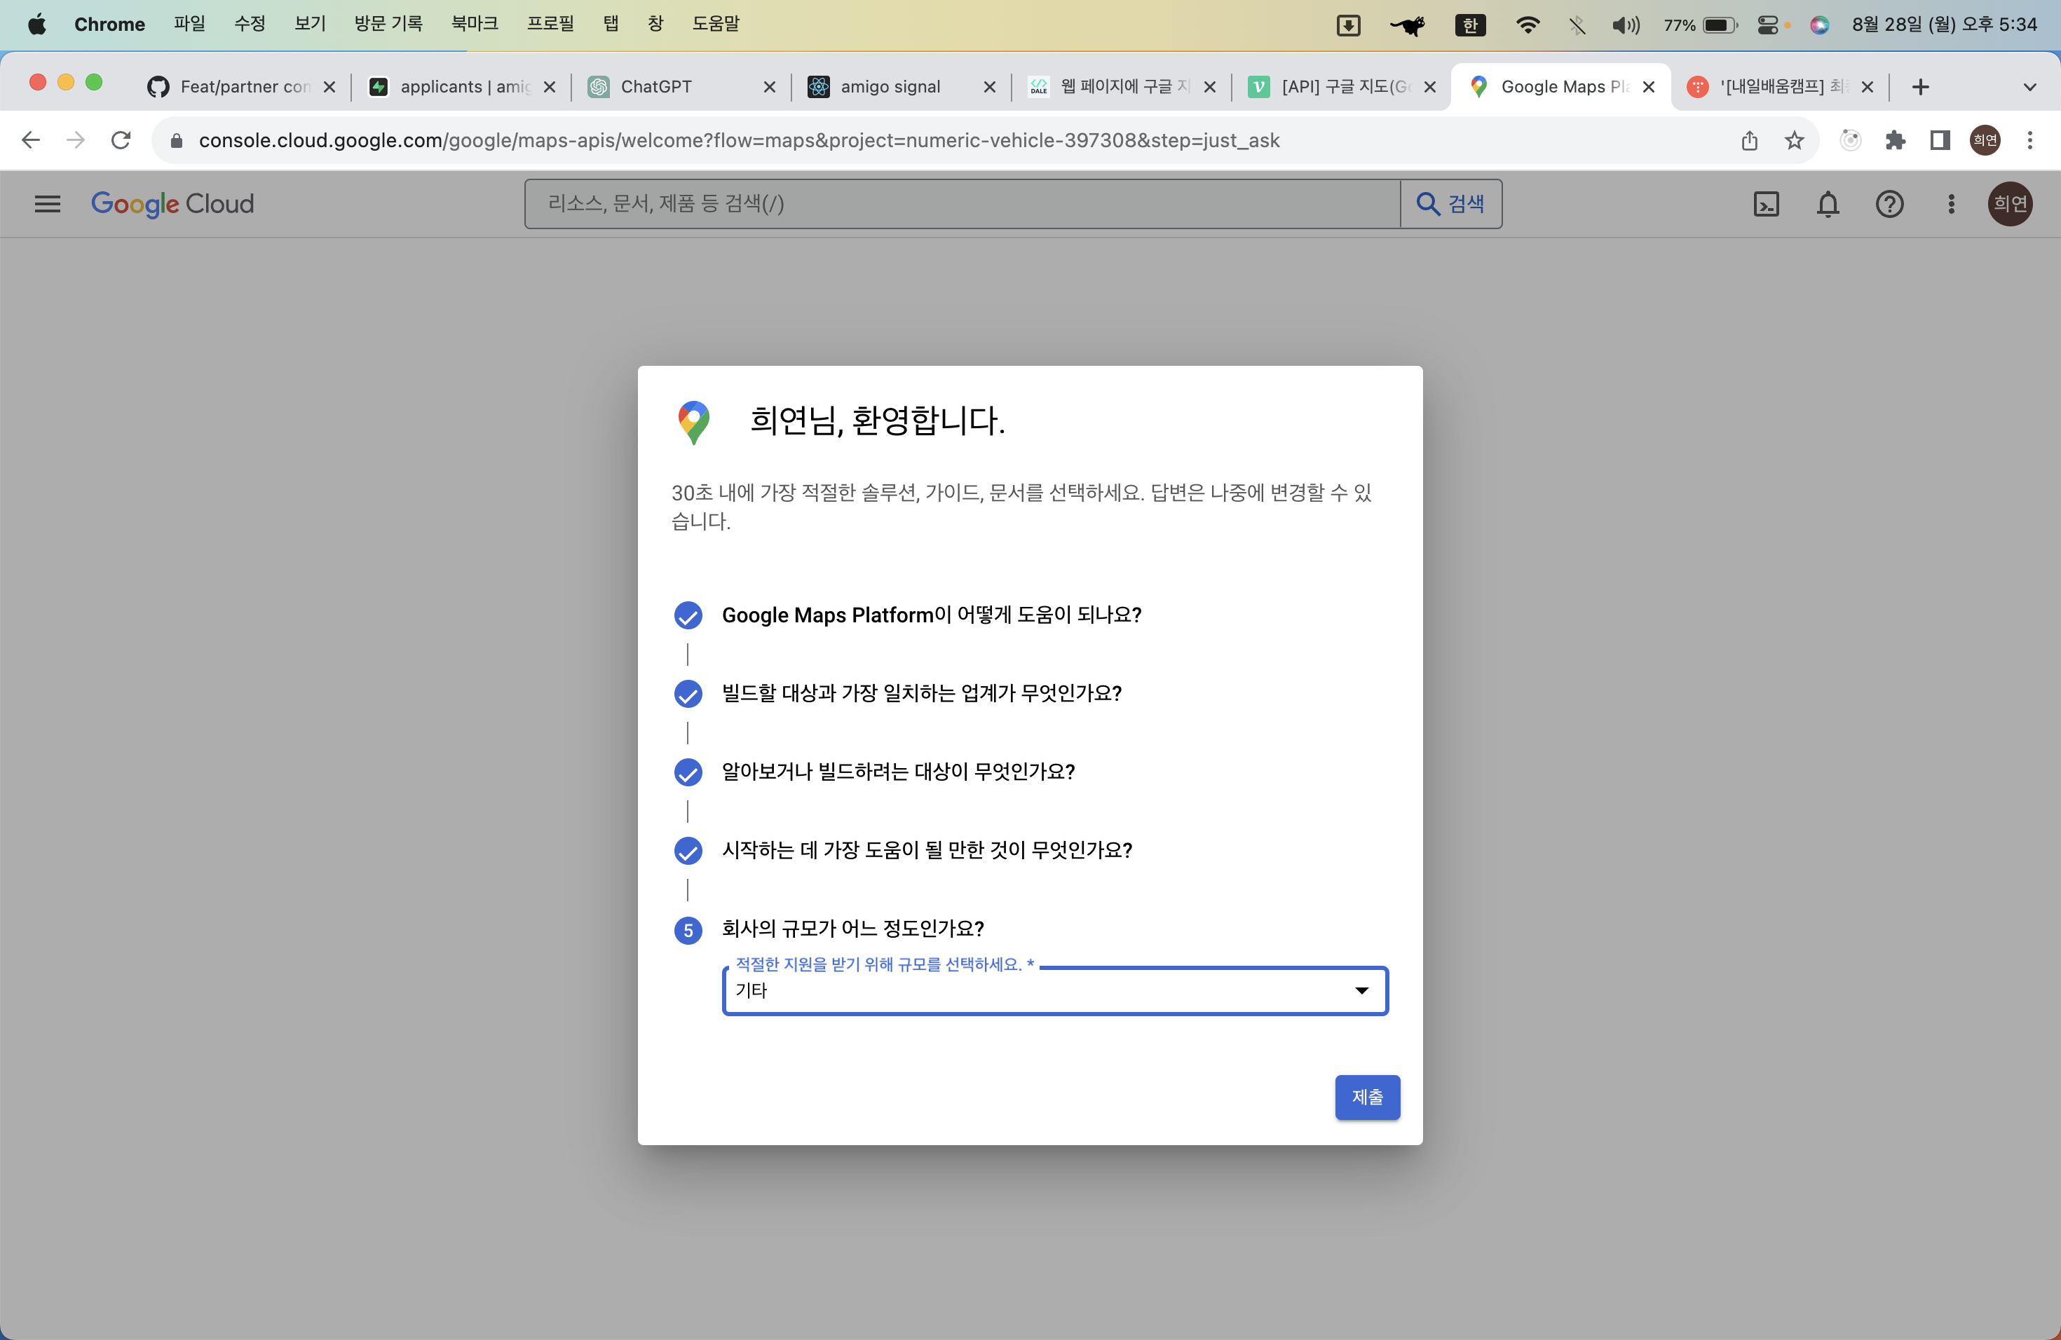Image resolution: width=2061 pixels, height=1340 pixels.
Task: Open the tab search chevron
Action: (2029, 87)
